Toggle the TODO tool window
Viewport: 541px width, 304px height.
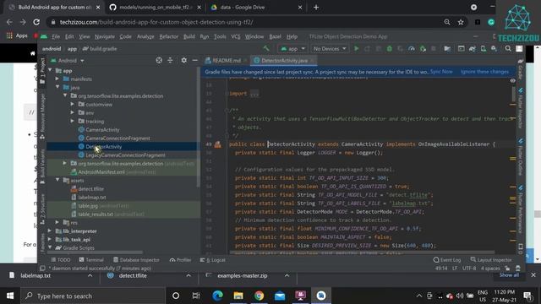point(60,260)
